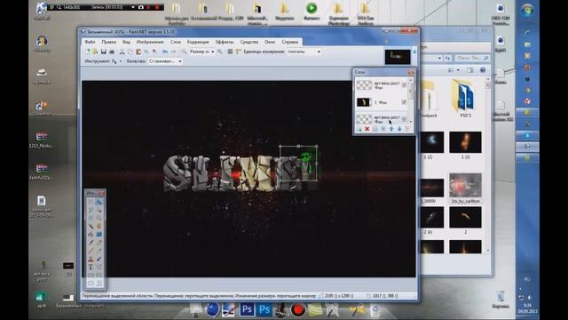Select the Paint Bucket tool
Viewport: 568px width, 320px height.
91,234
